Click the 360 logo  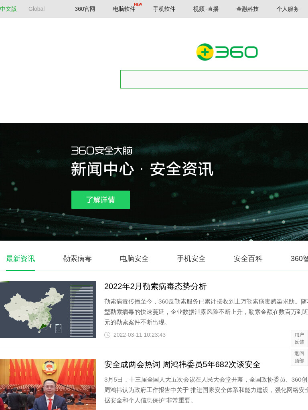[227, 52]
